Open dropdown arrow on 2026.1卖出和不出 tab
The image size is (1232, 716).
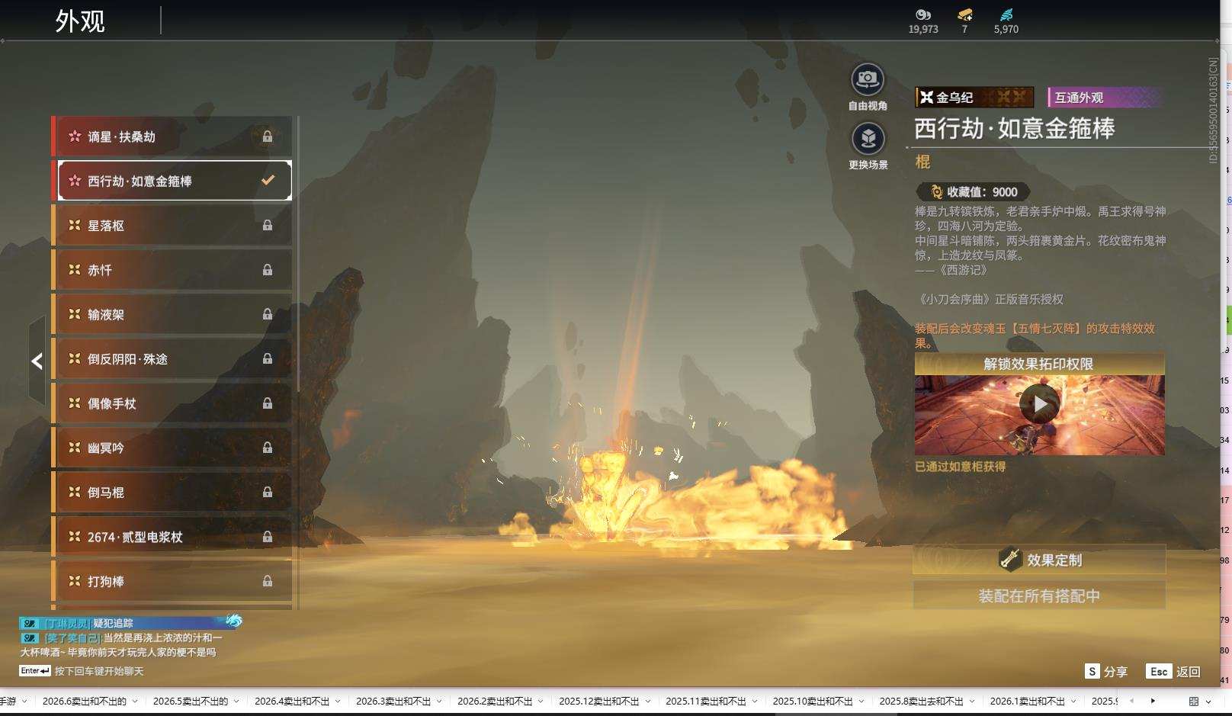click(x=1073, y=702)
